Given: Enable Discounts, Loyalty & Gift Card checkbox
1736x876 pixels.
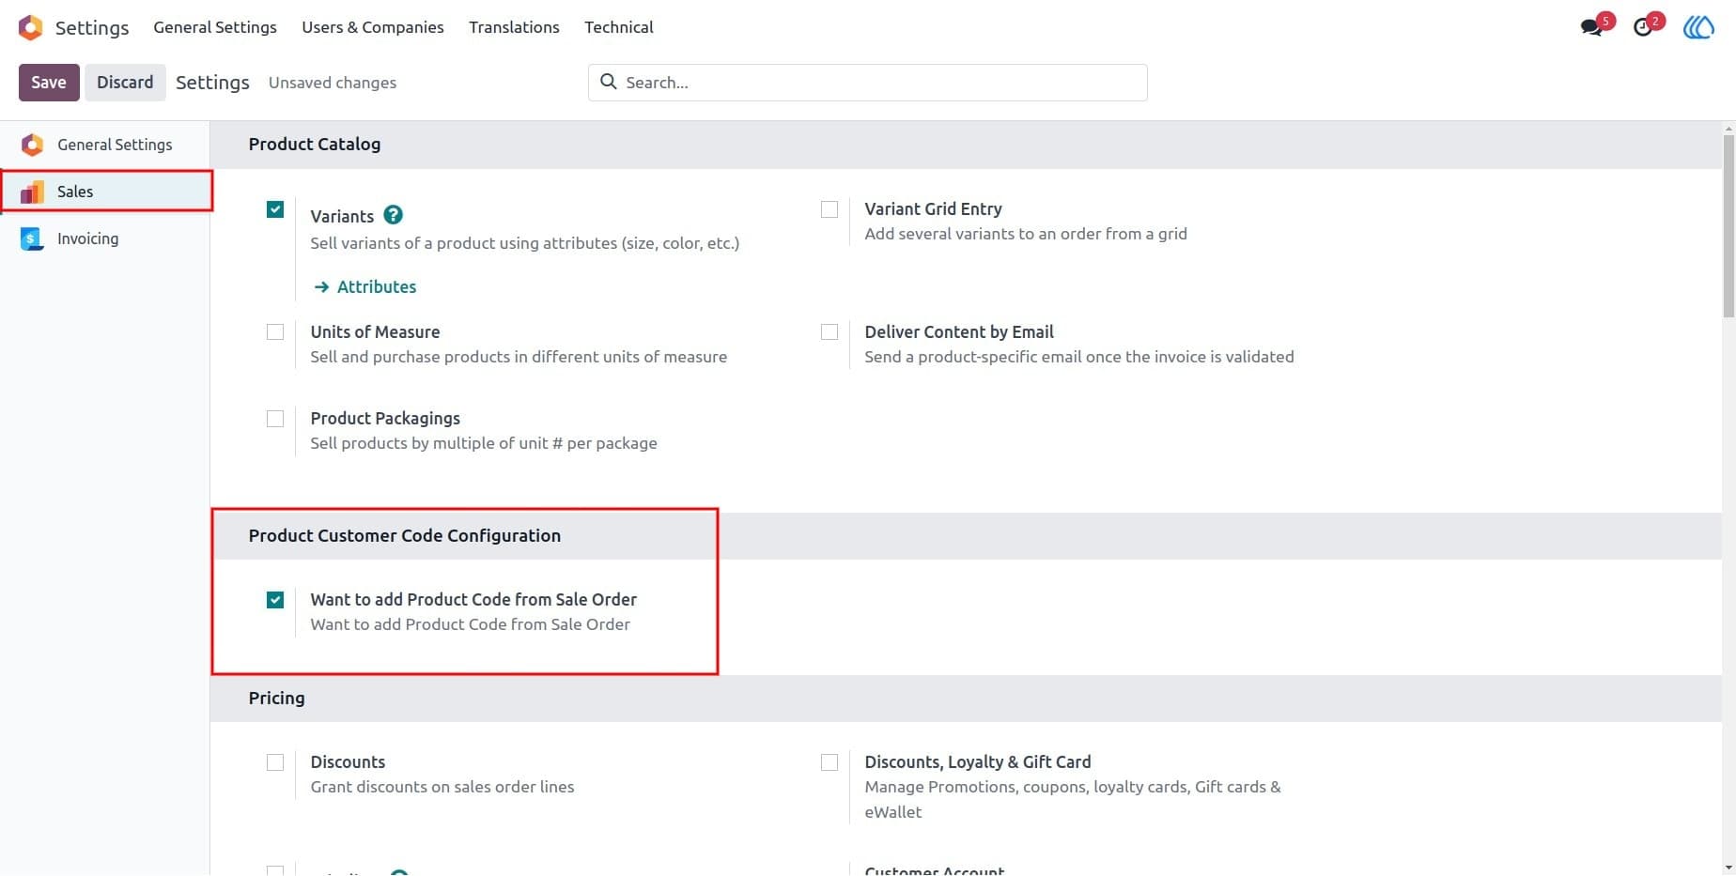Looking at the screenshot, I should [829, 762].
